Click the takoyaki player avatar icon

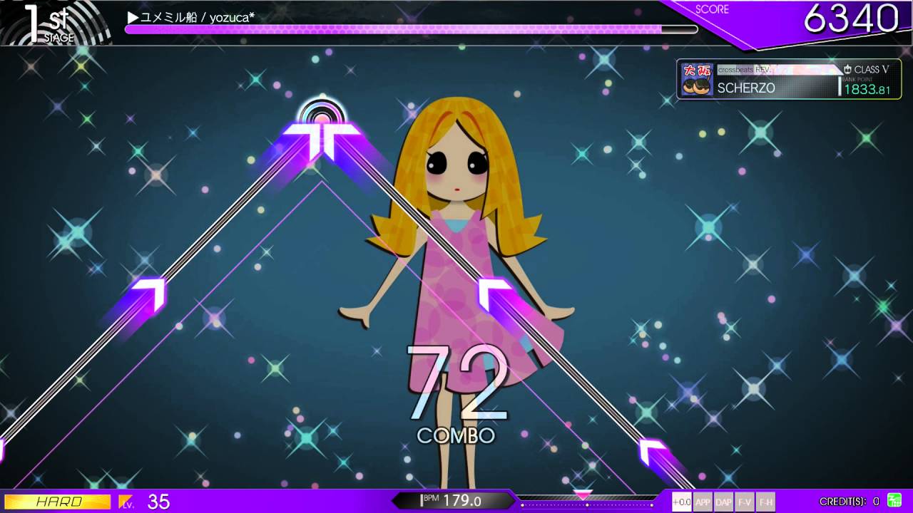point(697,80)
